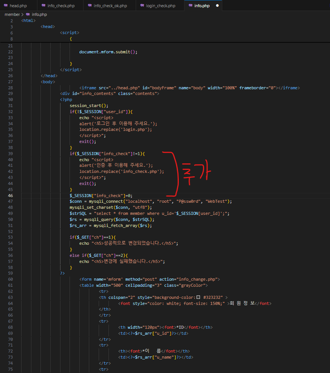This screenshot has height=373, width=330.
Task: Click exit(); on line 44
Action: [88, 183]
